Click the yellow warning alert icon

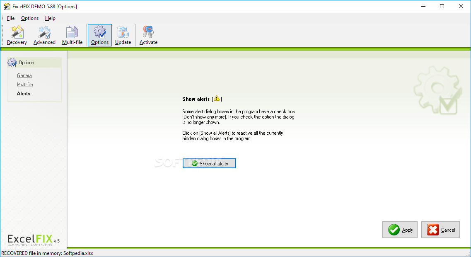217,98
